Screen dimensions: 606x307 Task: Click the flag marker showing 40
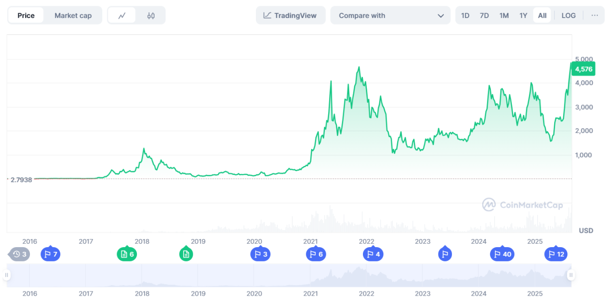pyautogui.click(x=502, y=254)
